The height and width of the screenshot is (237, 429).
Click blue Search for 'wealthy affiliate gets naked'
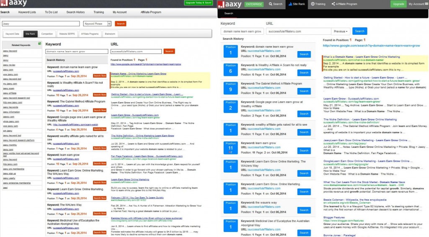pos(304,132)
